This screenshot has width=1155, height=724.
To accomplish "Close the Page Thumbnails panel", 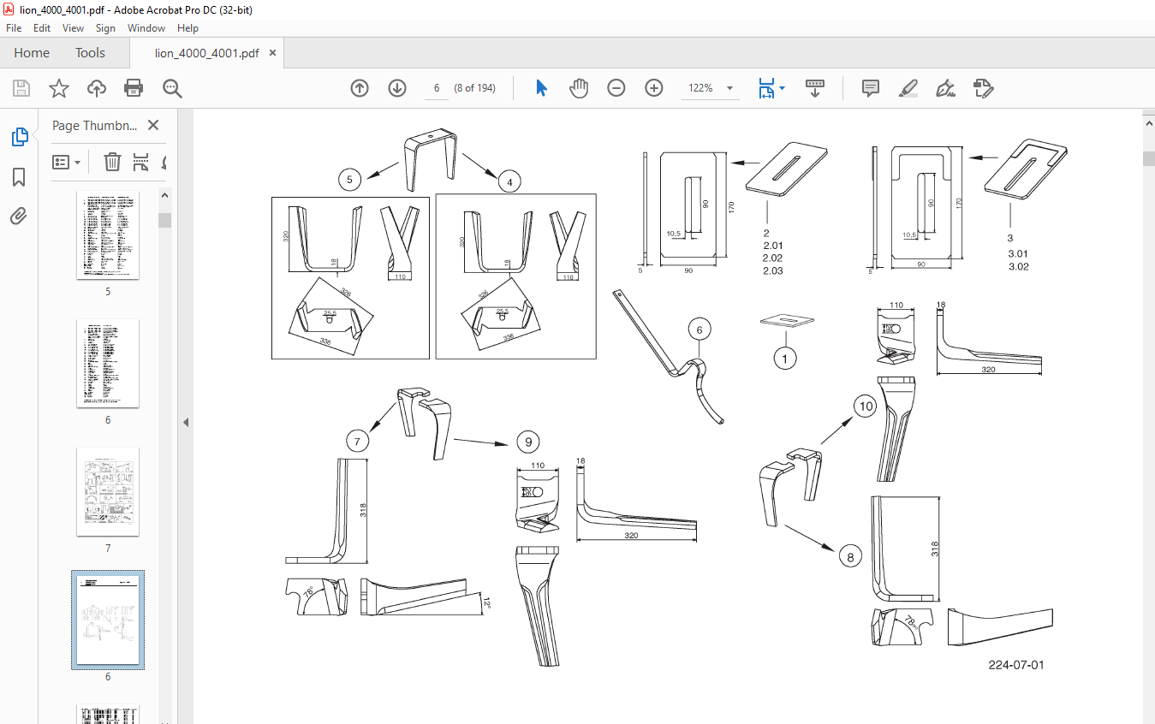I will 153,125.
